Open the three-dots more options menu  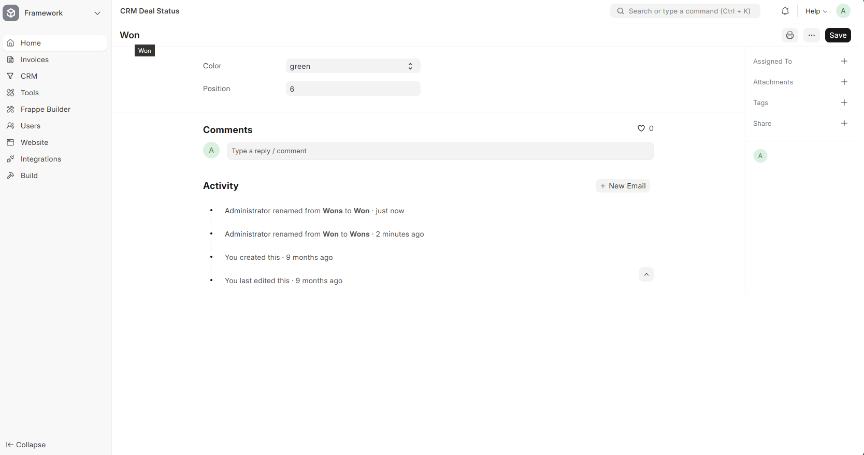click(811, 35)
